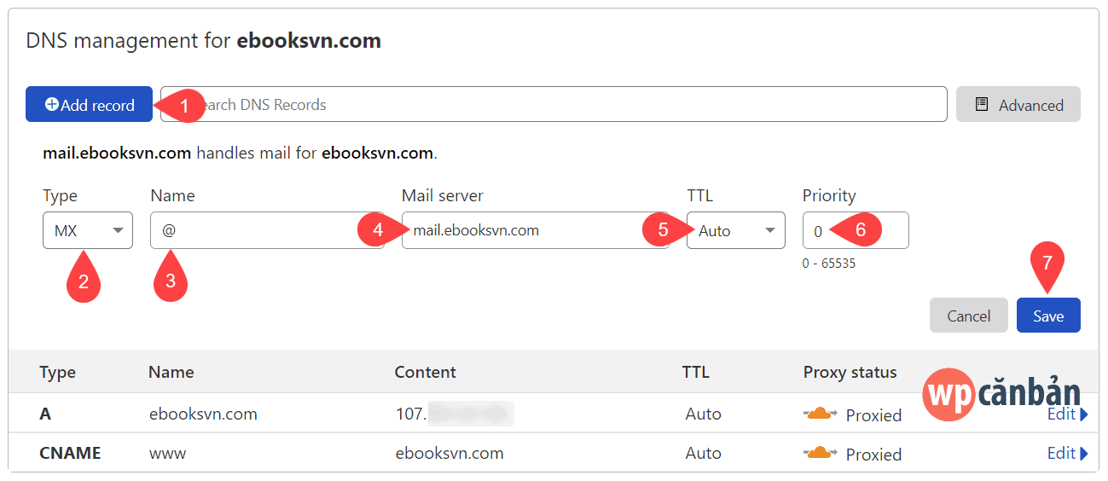Cancel the new DNS record
The image size is (1108, 481).
[969, 316]
